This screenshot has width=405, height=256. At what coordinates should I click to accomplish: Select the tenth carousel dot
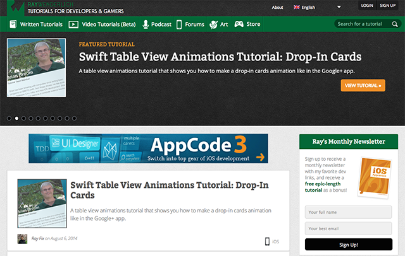point(75,119)
